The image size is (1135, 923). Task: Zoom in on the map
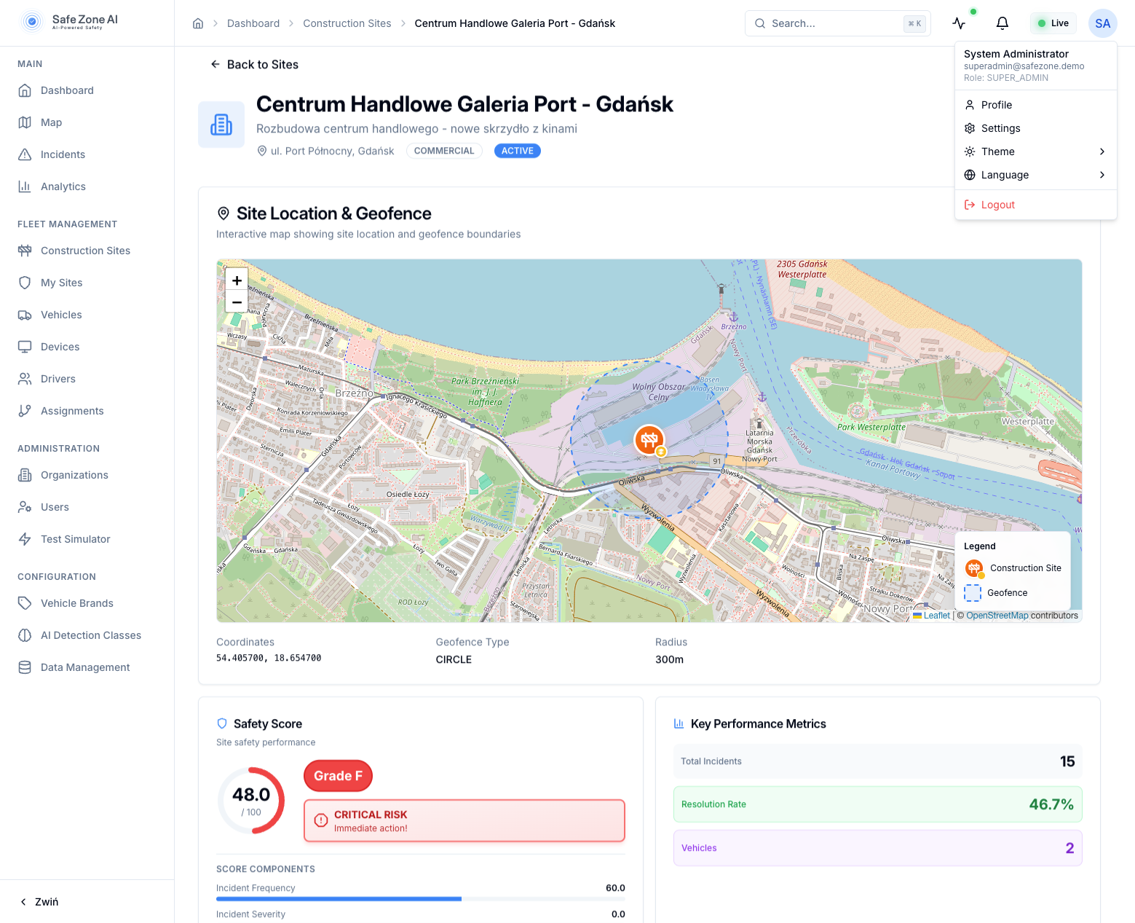pyautogui.click(x=237, y=280)
